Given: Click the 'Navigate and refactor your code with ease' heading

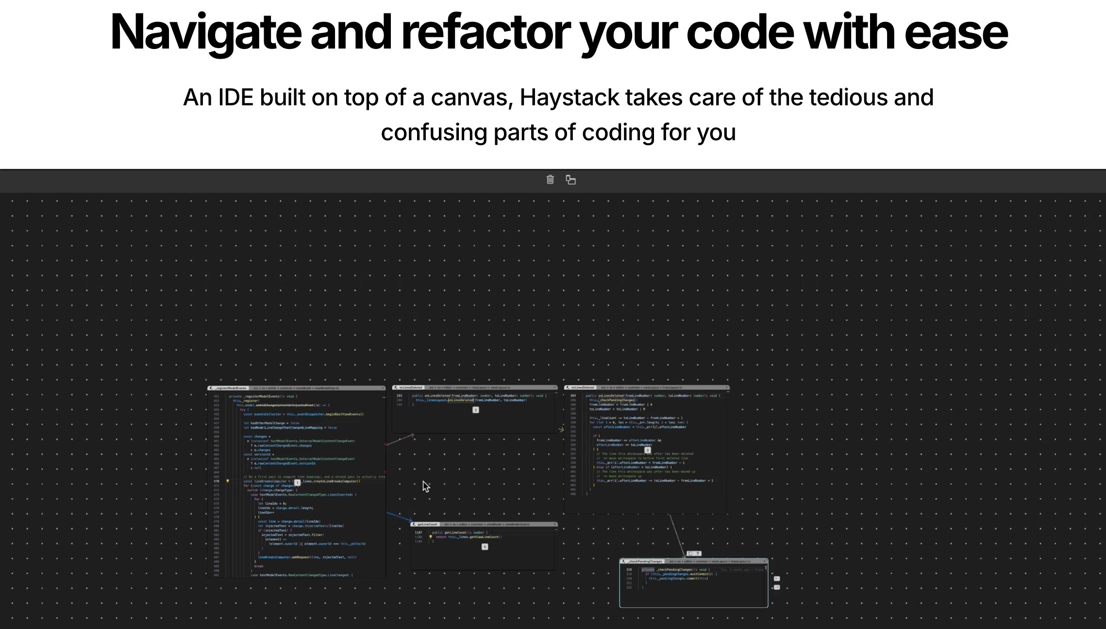Looking at the screenshot, I should tap(559, 33).
